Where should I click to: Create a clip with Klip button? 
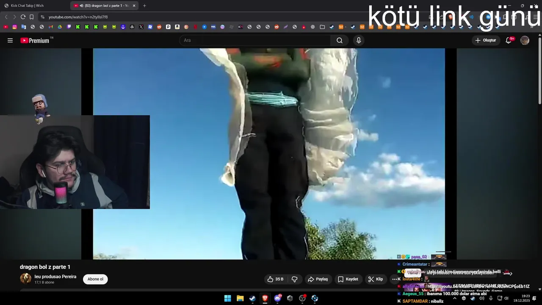(x=376, y=279)
